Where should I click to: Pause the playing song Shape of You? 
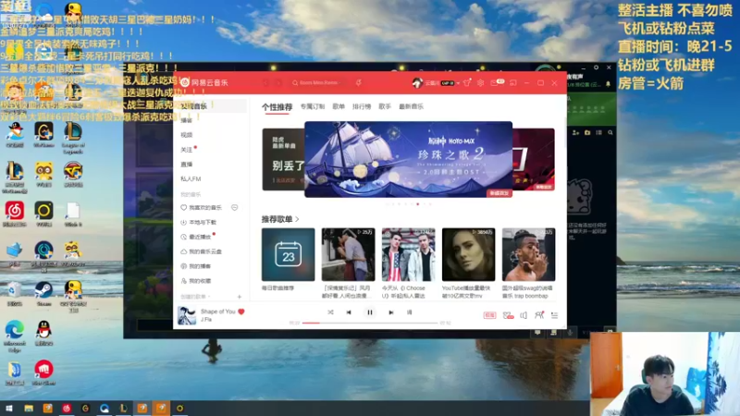(369, 312)
